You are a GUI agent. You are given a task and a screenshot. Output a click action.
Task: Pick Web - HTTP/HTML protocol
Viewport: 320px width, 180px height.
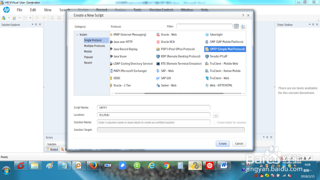click(x=219, y=86)
